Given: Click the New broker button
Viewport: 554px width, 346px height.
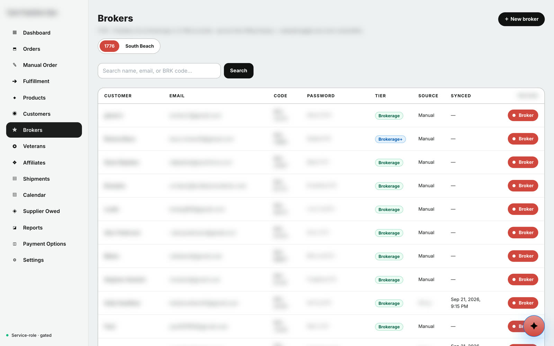Looking at the screenshot, I should click(521, 19).
